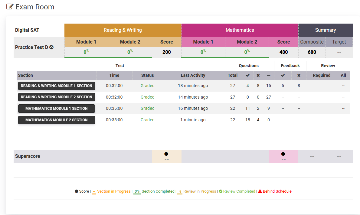
Task: Click the Target column header
Action: pyautogui.click(x=339, y=42)
